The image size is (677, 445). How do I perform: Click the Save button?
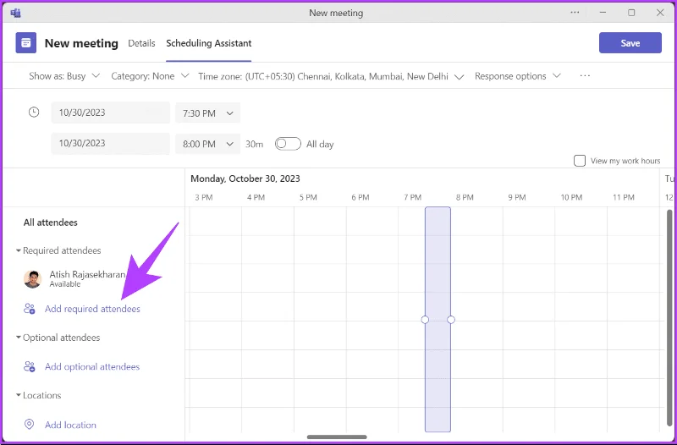click(630, 43)
